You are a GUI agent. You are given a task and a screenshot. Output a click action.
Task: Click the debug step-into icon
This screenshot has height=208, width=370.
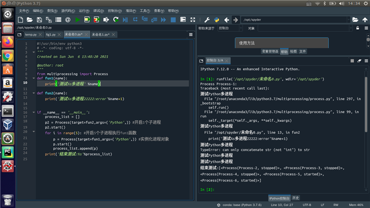point(145,20)
